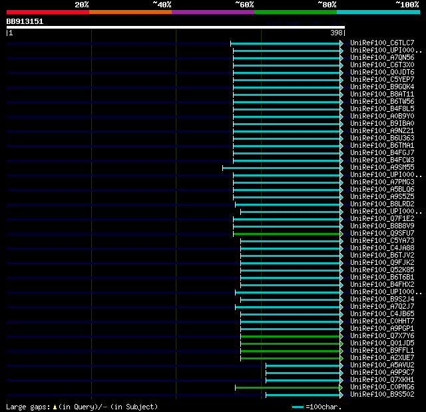Click the UniRef100_C5YEP7 label
Screen dimensions: 426x412
(382, 80)
